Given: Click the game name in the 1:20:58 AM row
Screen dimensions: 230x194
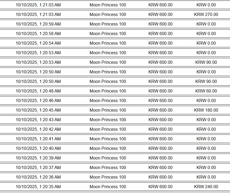Looking at the screenshot, I should point(108,33).
